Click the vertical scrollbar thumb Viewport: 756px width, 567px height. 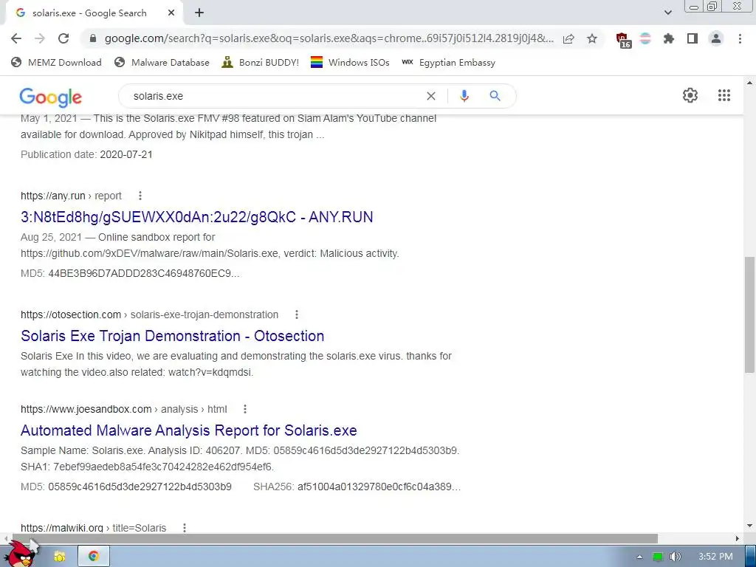750,315
